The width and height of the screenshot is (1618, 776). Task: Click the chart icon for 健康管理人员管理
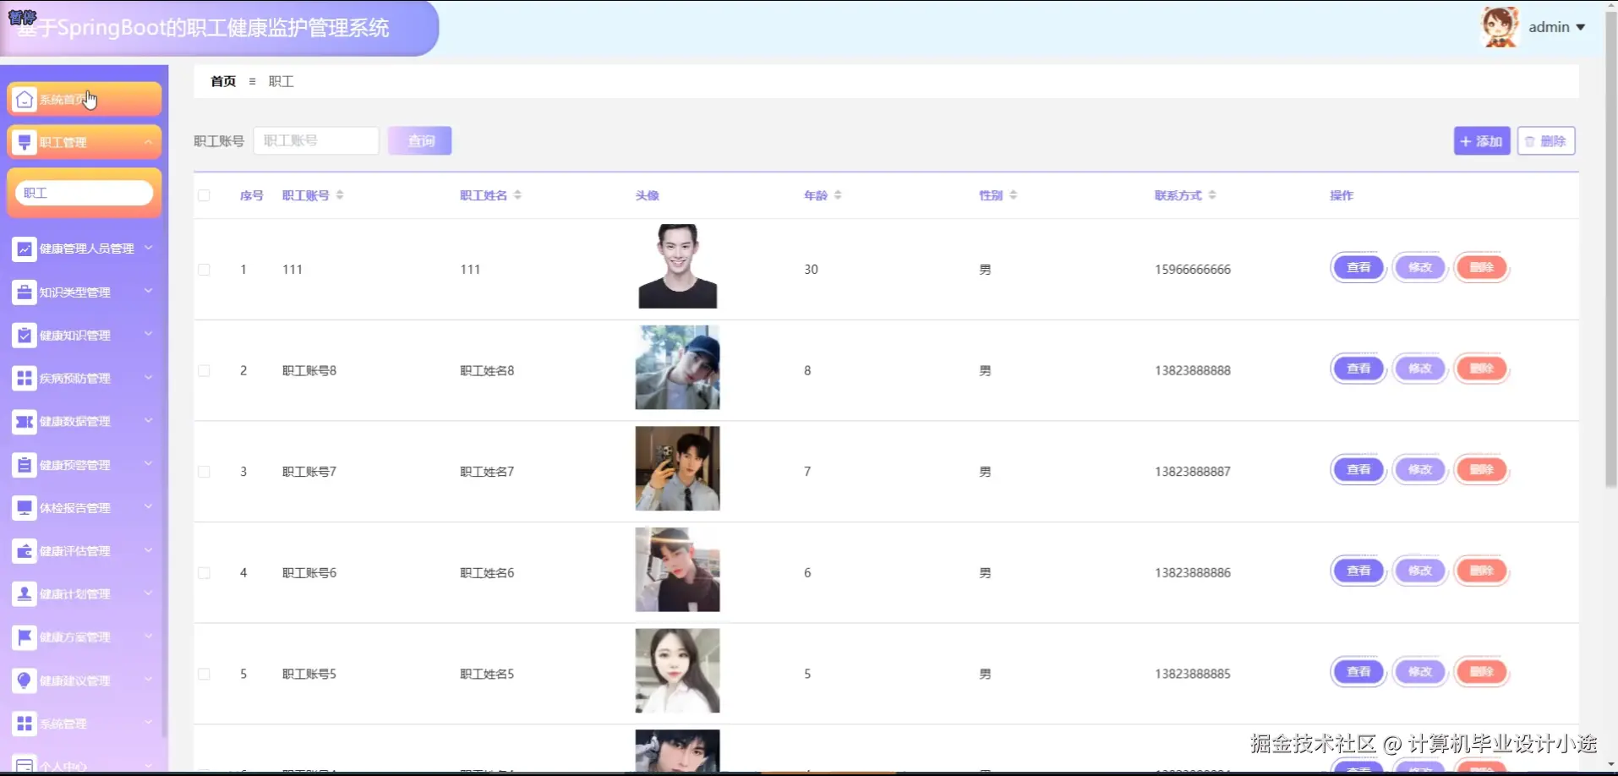[x=25, y=249]
